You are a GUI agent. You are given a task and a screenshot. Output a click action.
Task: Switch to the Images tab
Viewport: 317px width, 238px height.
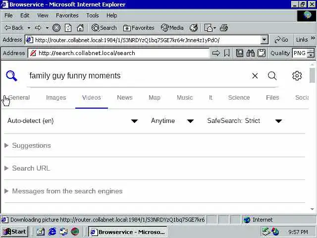(56, 98)
